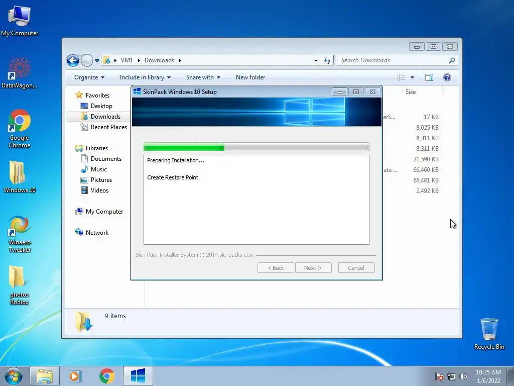This screenshot has width=514, height=386.
Task: Expand view options dropdown arrow
Action: (x=413, y=77)
